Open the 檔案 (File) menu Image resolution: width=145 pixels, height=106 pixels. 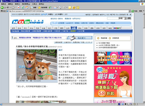pyautogui.click(x=3, y=4)
